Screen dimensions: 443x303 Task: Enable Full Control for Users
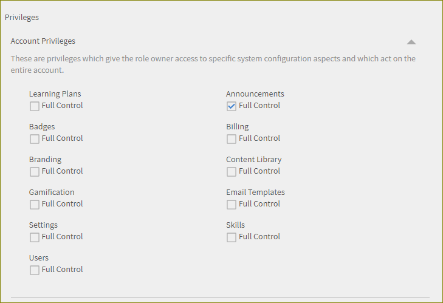click(x=35, y=270)
